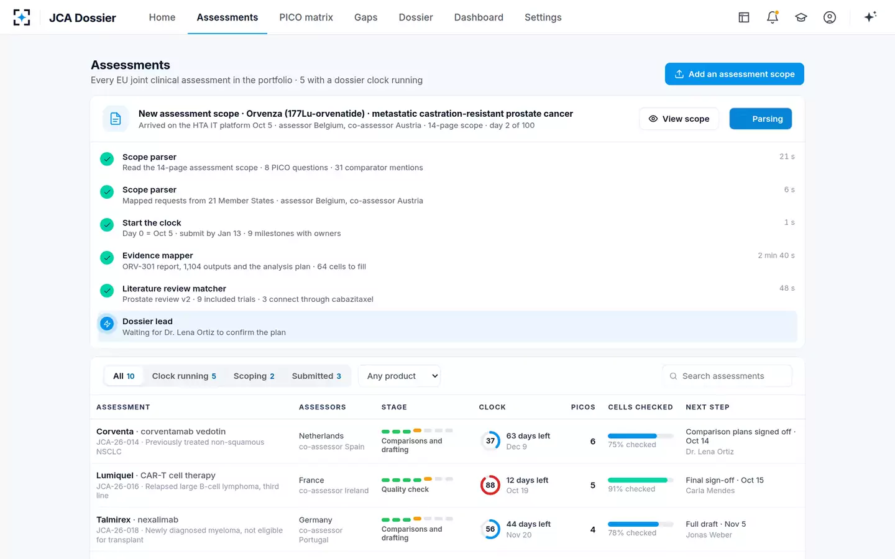Click the 91% checked progress bar
This screenshot has width=895, height=559.
pyautogui.click(x=640, y=480)
